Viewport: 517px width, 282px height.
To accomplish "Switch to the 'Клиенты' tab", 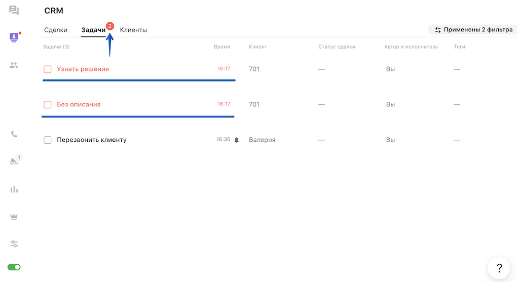I will 133,30.
